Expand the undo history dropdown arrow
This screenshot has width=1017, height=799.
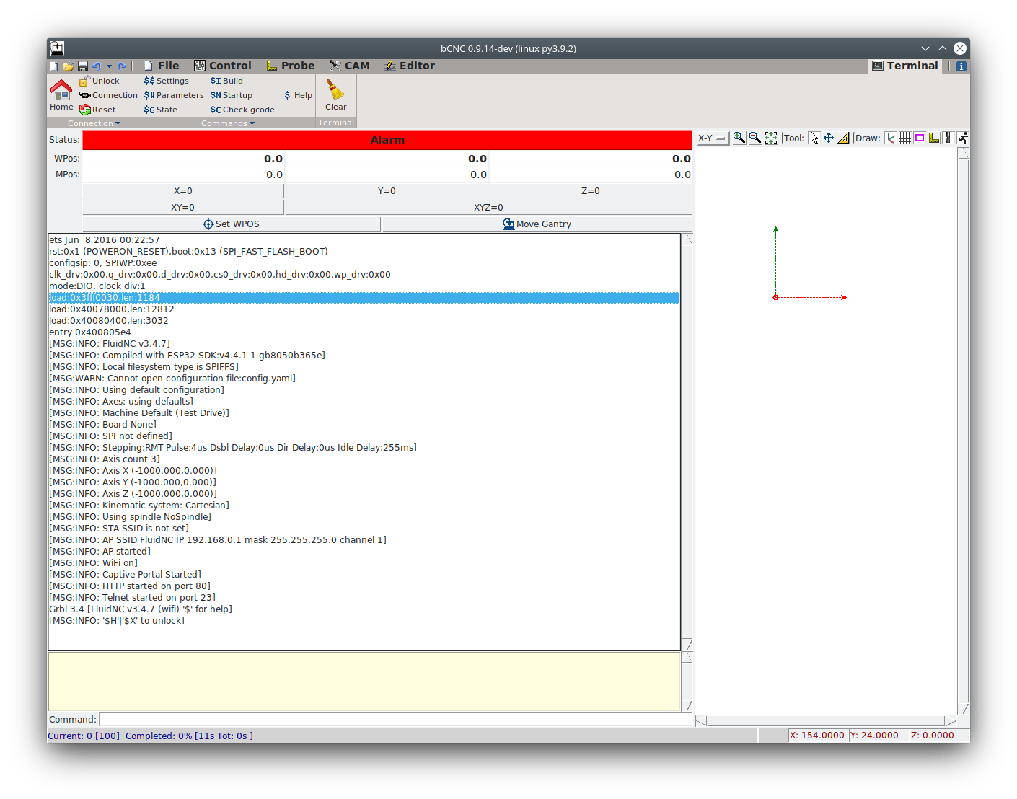(109, 66)
